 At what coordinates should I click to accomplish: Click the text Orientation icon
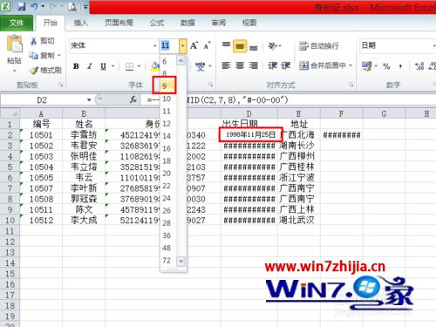(x=272, y=46)
